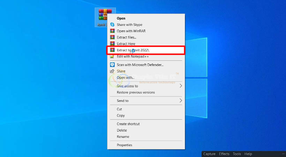Select Create shortcut menu entry
This screenshot has width=286, height=157.
coord(128,124)
